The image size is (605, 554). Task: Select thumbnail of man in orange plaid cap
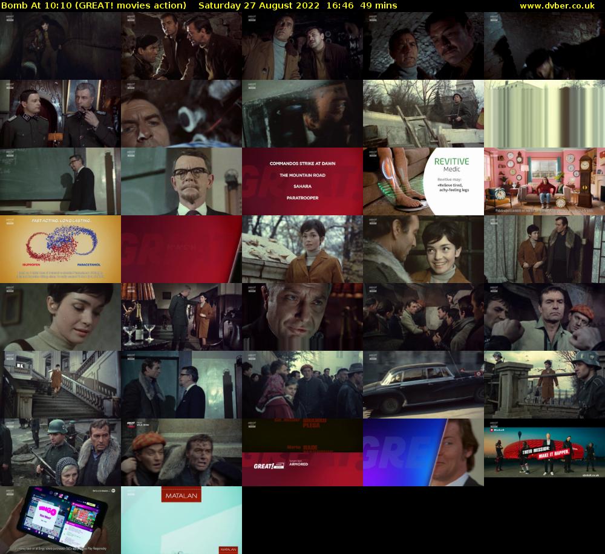(x=181, y=452)
